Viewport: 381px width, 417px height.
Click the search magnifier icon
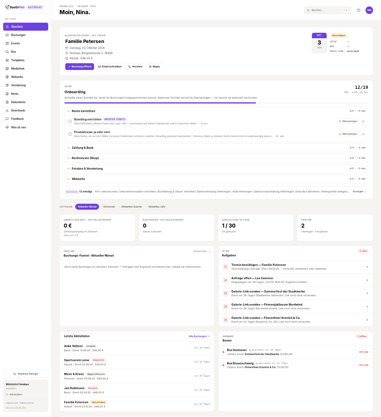(308, 10)
